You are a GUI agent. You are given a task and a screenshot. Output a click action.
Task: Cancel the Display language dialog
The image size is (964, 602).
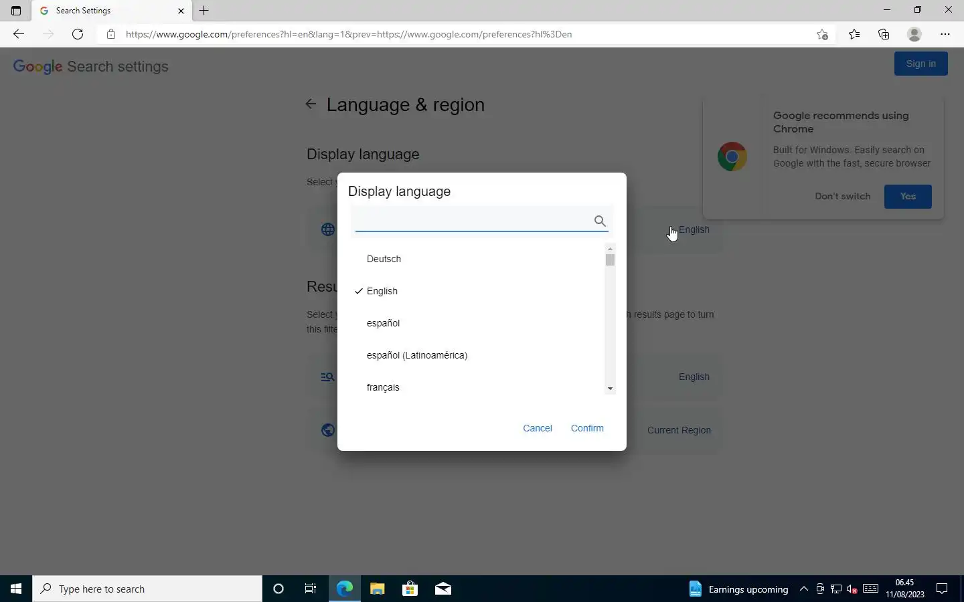(x=538, y=428)
